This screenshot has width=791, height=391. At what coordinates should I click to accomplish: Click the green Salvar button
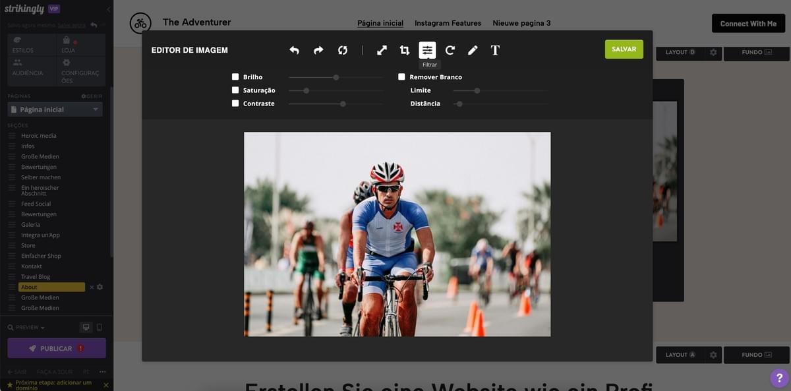(624, 49)
